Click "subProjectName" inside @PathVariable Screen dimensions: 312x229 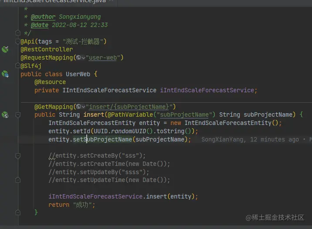click(x=184, y=114)
